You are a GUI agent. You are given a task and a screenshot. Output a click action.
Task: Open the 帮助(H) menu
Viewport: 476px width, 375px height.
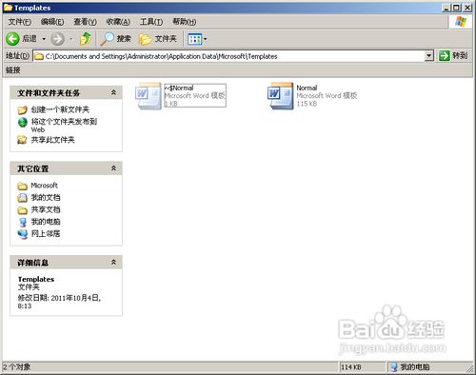tap(185, 22)
